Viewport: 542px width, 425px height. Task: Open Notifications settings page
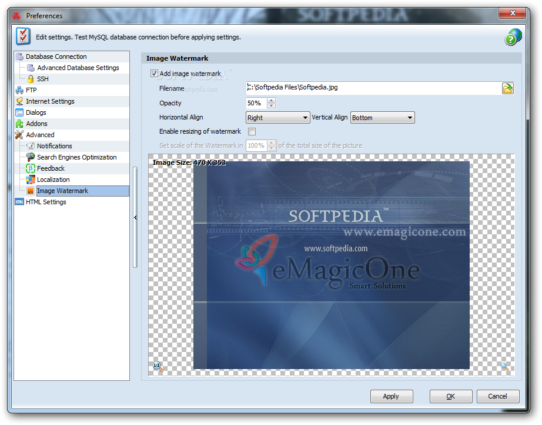pyautogui.click(x=54, y=146)
